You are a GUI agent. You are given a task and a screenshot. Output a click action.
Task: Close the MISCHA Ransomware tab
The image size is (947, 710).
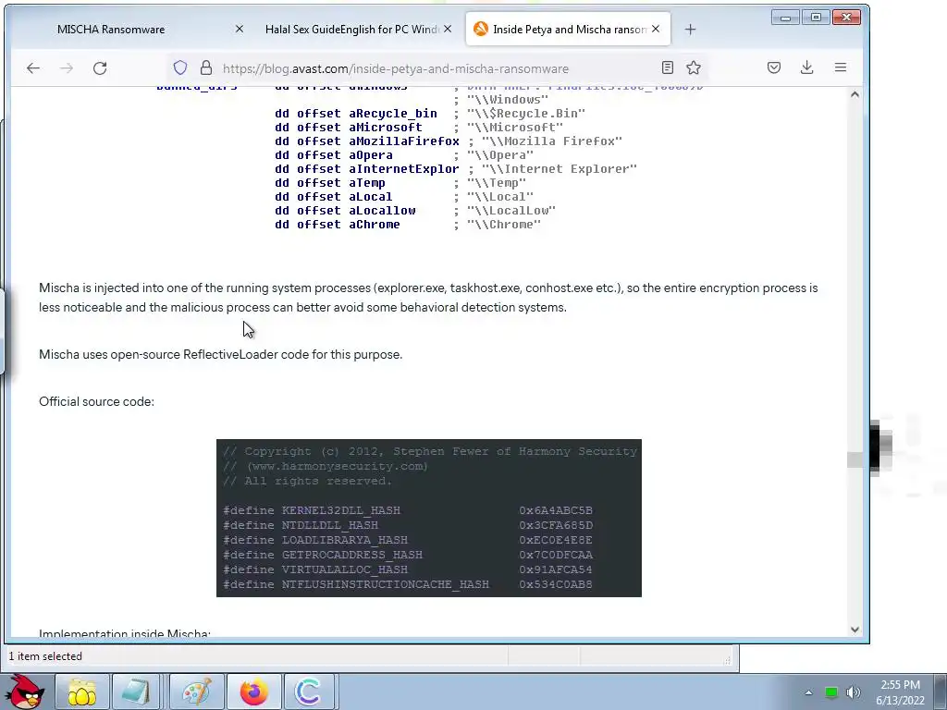240,29
